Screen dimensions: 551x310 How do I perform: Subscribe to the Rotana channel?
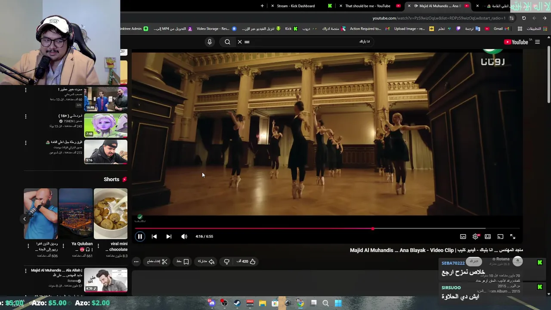coord(474,261)
